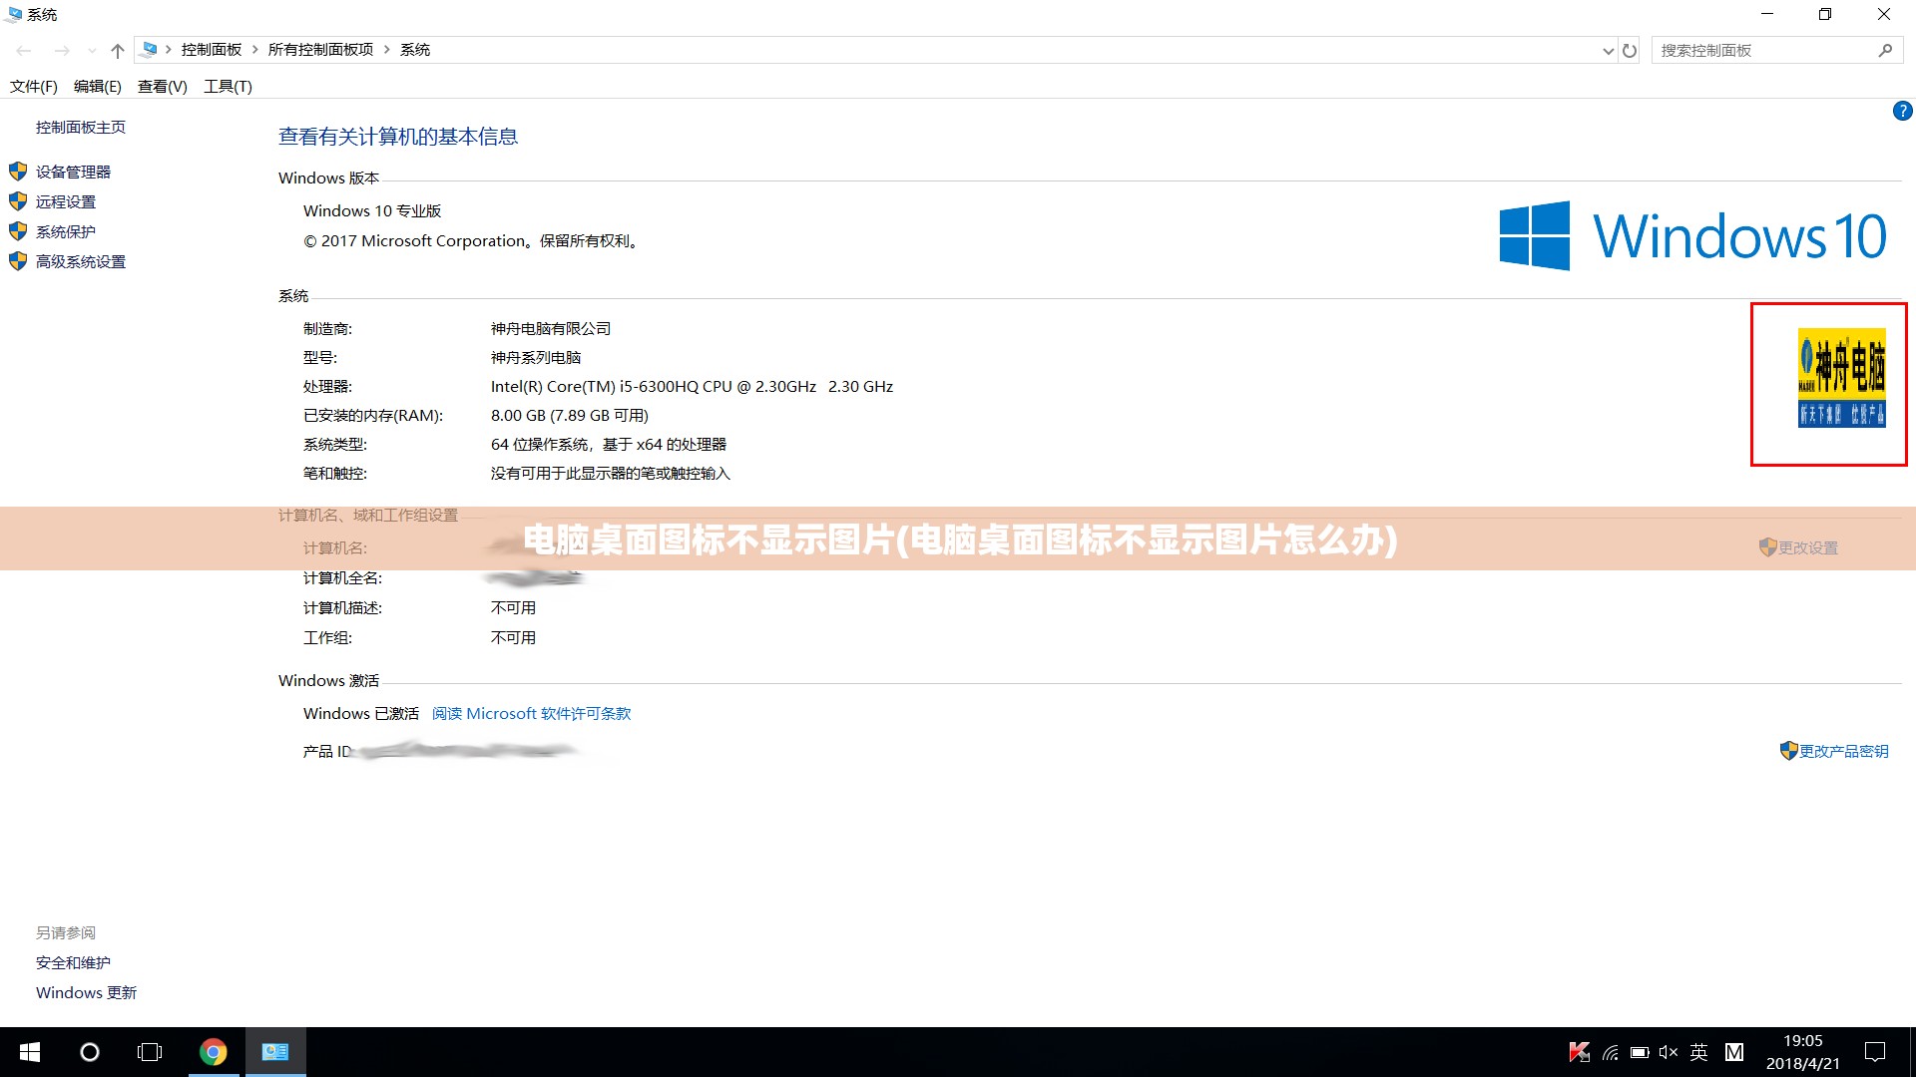Viewport: 1916px width, 1077px height.
Task: Click shield icon beside 高级系统设置
Action: click(18, 261)
